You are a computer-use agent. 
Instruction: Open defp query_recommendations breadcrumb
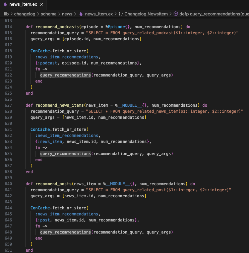click(214, 14)
